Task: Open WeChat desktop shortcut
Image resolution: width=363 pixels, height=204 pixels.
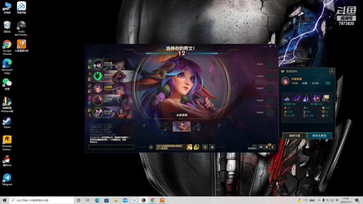Action: tap(7, 84)
